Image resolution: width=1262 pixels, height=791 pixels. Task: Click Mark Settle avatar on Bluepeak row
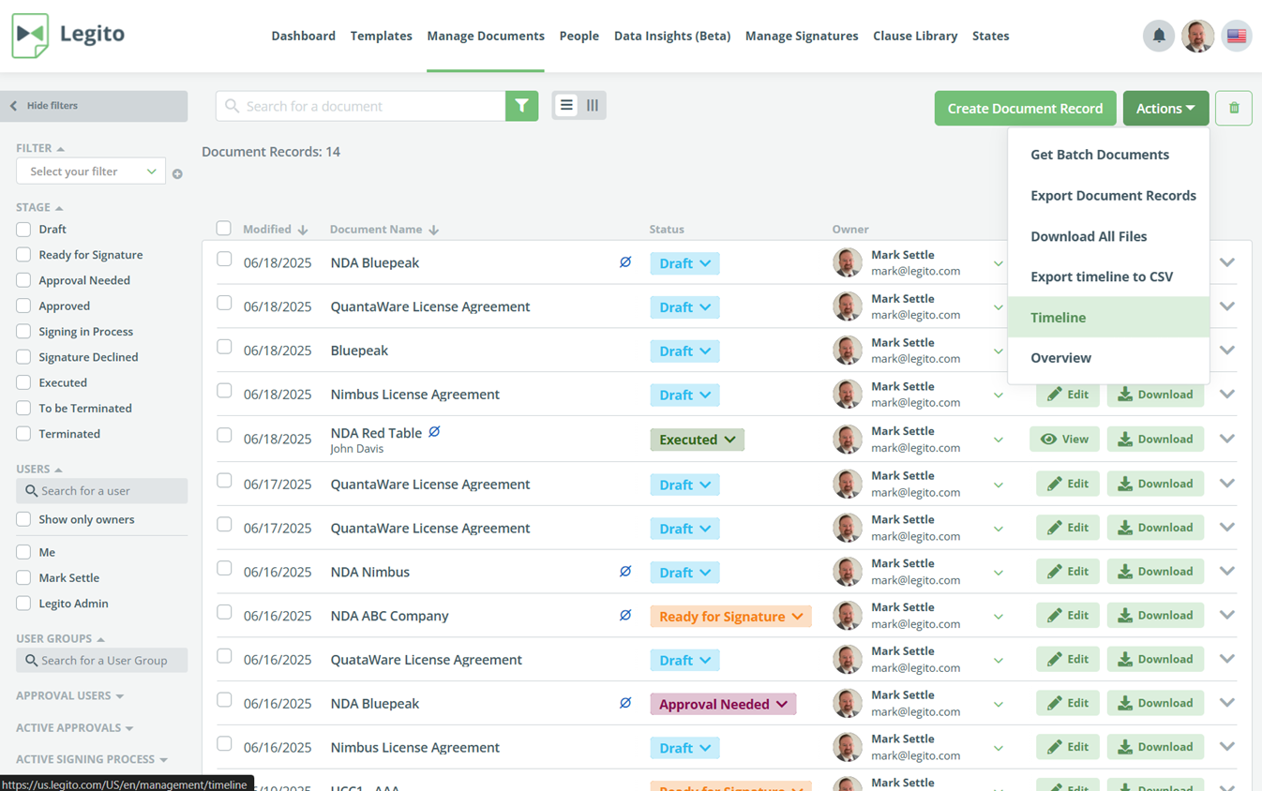(x=848, y=351)
